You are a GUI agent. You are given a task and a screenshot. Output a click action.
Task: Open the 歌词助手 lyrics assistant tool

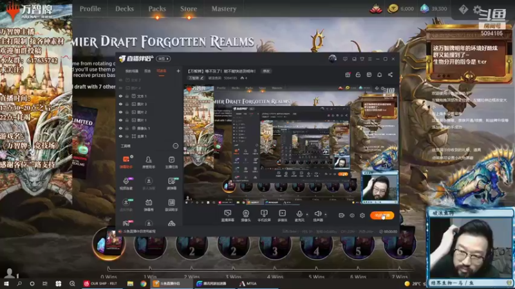(171, 205)
